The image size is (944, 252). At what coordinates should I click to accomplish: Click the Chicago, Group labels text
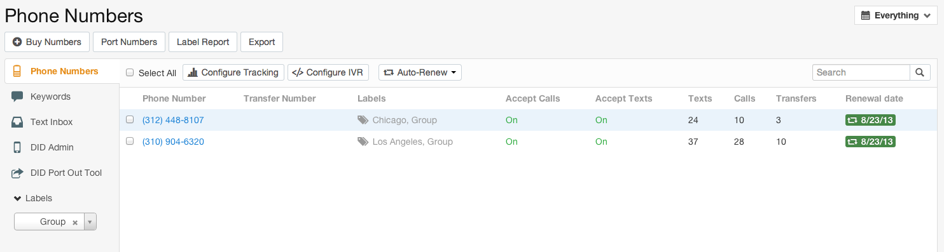pos(405,120)
